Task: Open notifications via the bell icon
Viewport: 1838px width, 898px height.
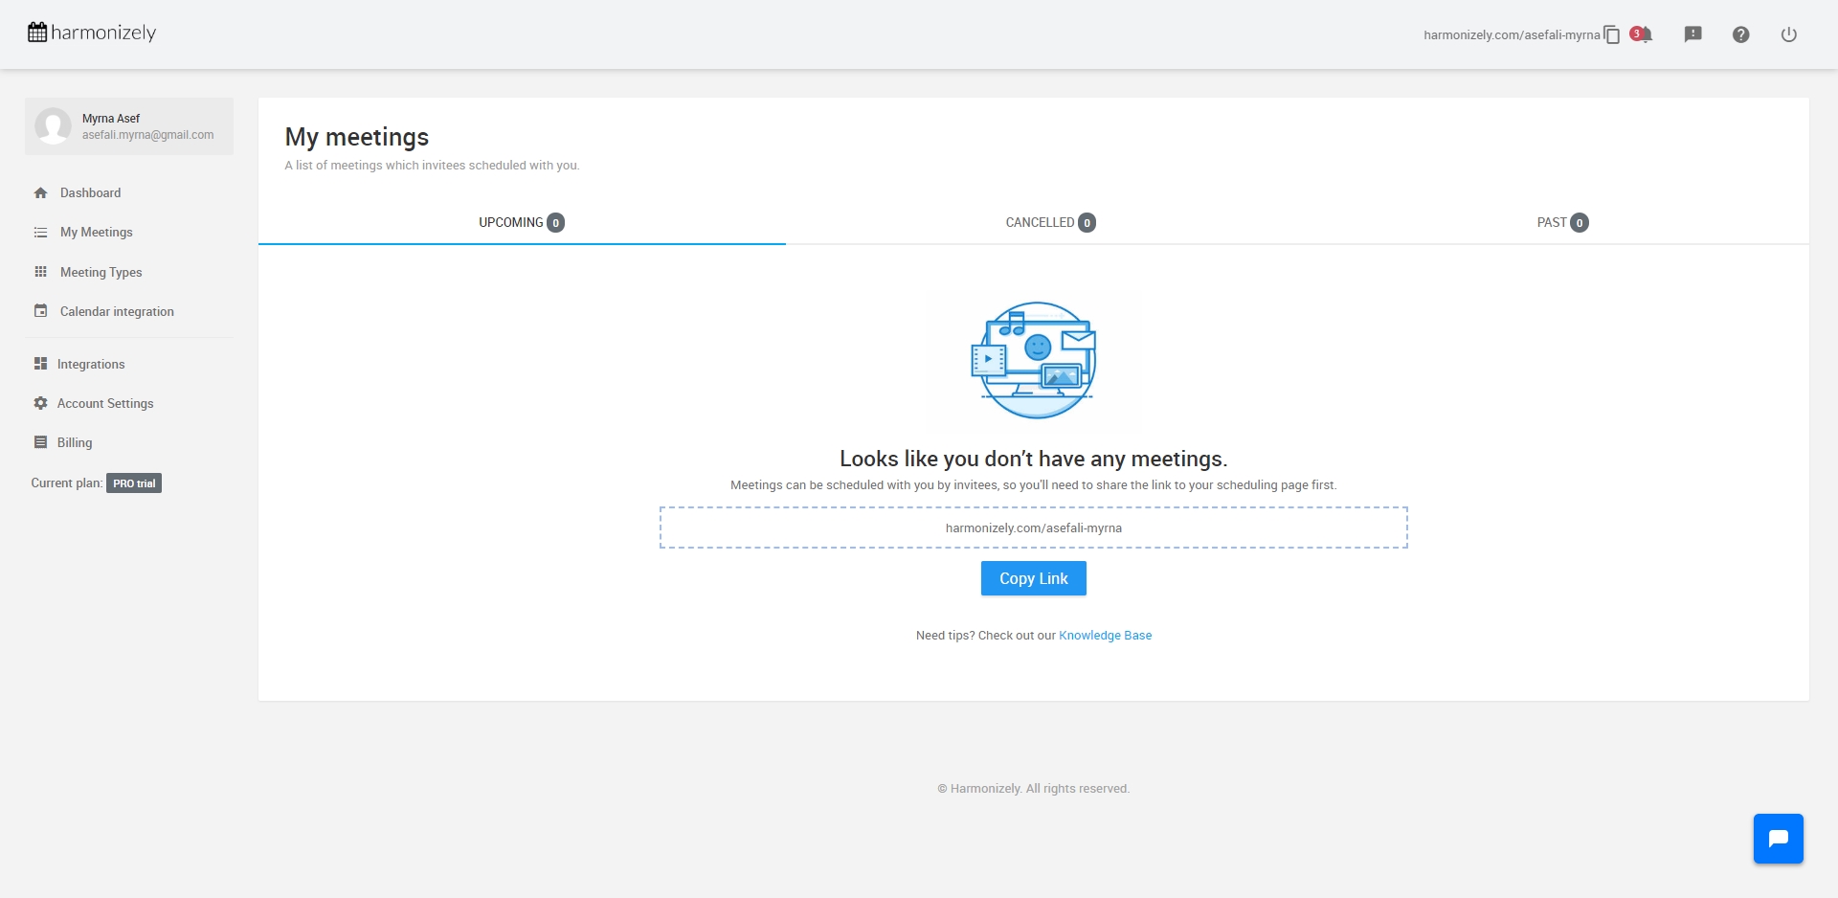Action: [1645, 34]
